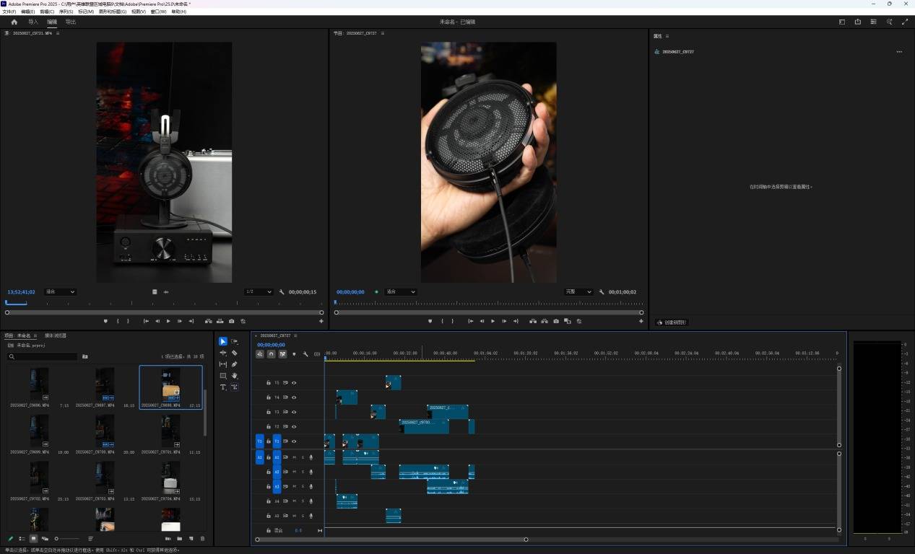Screen dimensions: 915x554
Task: Click the Home icon in the top bar
Action: [x=14, y=22]
